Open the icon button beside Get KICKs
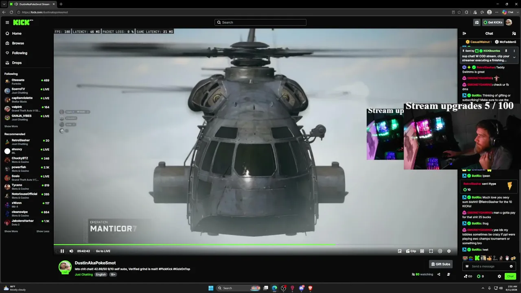The height and width of the screenshot is (293, 521). click(477, 22)
